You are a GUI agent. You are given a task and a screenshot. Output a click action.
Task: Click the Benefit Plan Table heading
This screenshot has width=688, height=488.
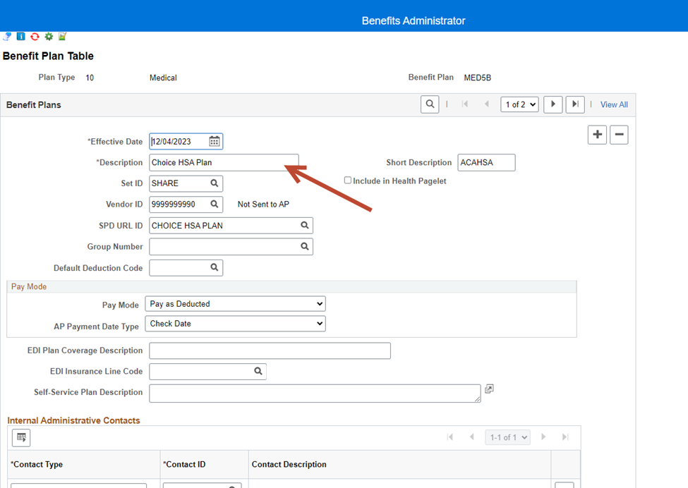tap(48, 56)
